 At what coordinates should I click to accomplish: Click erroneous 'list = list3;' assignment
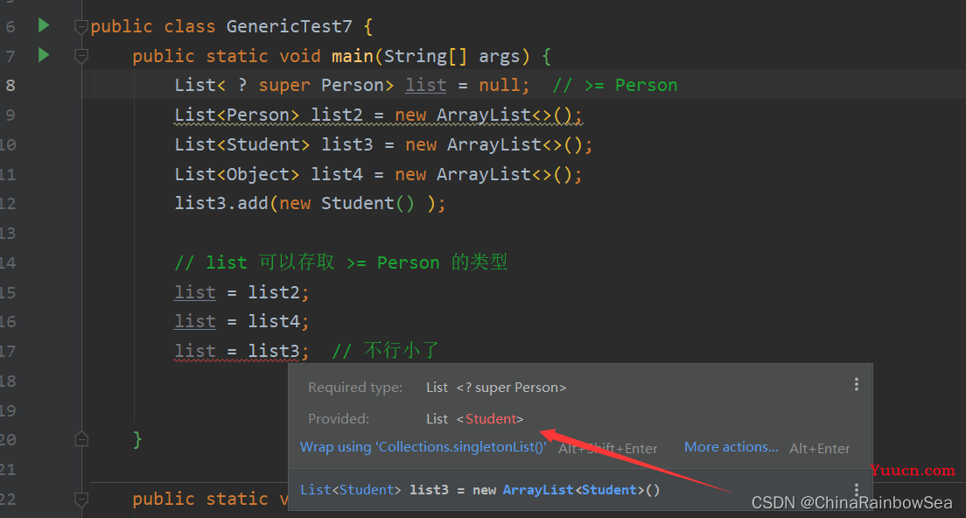click(241, 351)
